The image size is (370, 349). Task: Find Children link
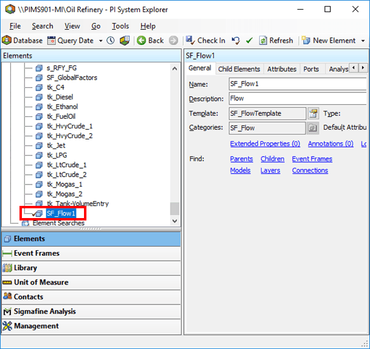point(272,159)
